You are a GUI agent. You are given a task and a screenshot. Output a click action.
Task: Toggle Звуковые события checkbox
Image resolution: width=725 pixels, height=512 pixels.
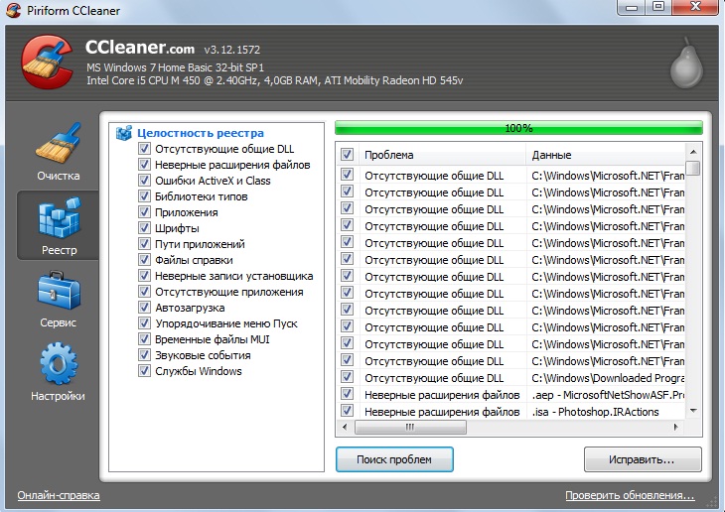(x=144, y=355)
